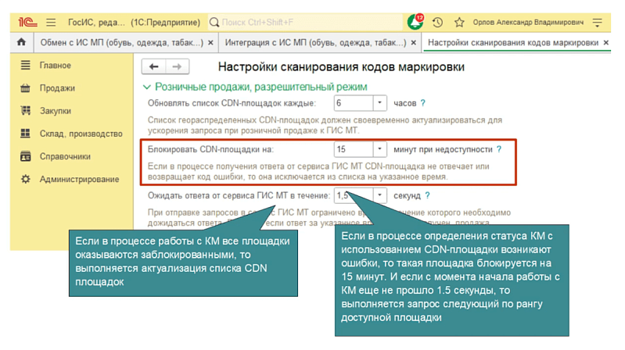The image size is (625, 350).
Task: Close the Интеграция с ИС МП tab
Action: click(414, 43)
